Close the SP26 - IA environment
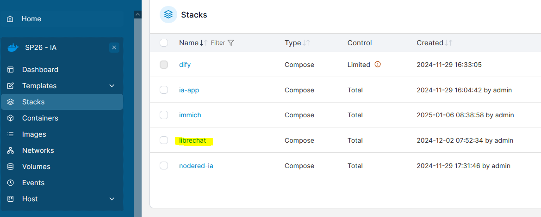This screenshot has width=541, height=217. tap(114, 48)
